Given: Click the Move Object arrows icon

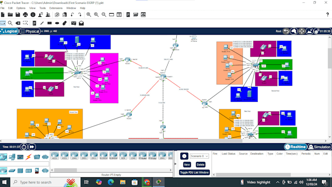Looking at the screenshot, I should click(302, 31).
